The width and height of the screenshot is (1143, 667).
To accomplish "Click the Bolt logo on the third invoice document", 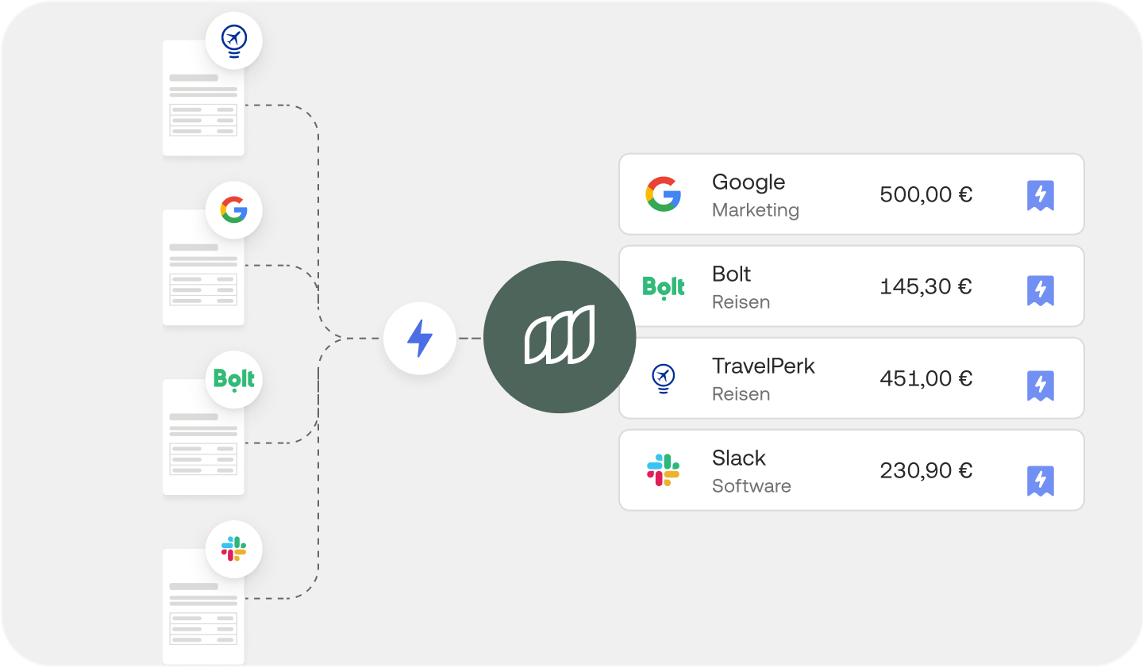I will tap(234, 380).
